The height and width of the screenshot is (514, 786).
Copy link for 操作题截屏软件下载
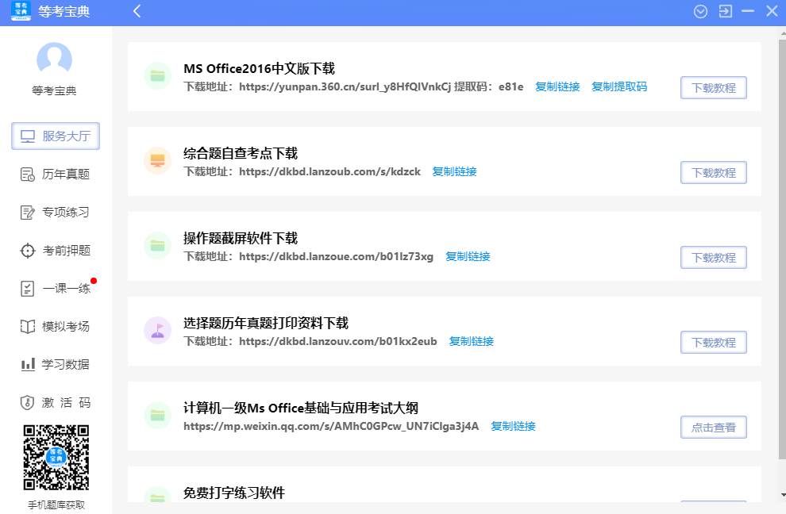[x=468, y=256]
